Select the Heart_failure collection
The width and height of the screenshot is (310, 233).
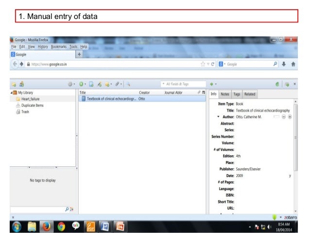29,99
